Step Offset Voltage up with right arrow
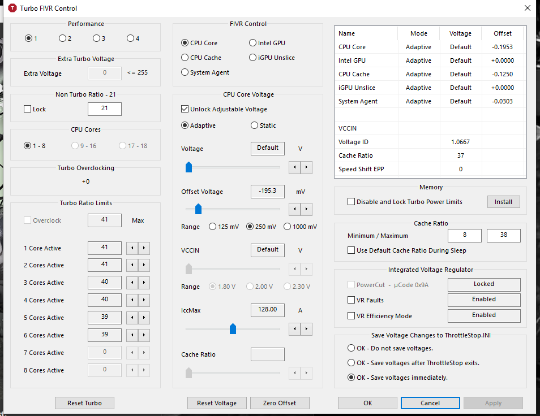The width and height of the screenshot is (540, 416). point(306,209)
